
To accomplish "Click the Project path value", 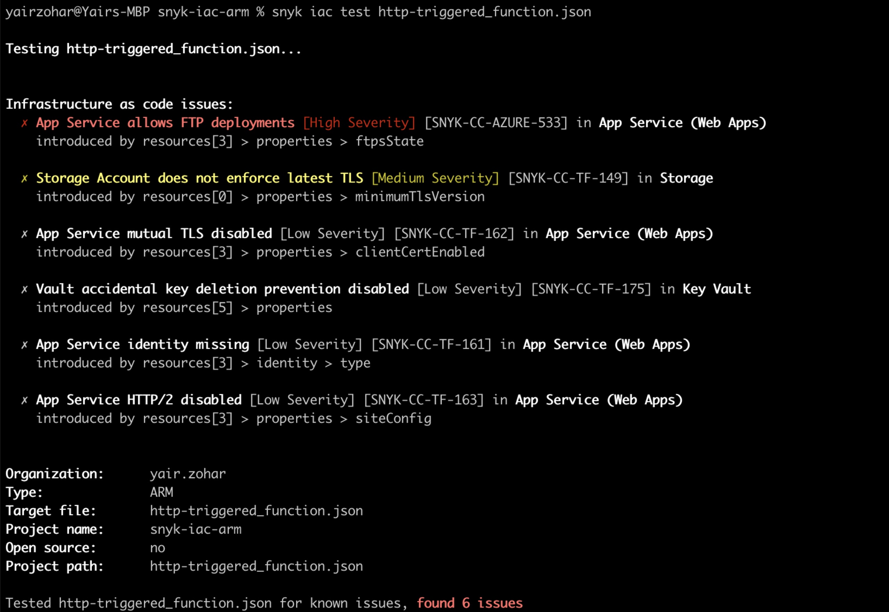I will click(256, 566).
